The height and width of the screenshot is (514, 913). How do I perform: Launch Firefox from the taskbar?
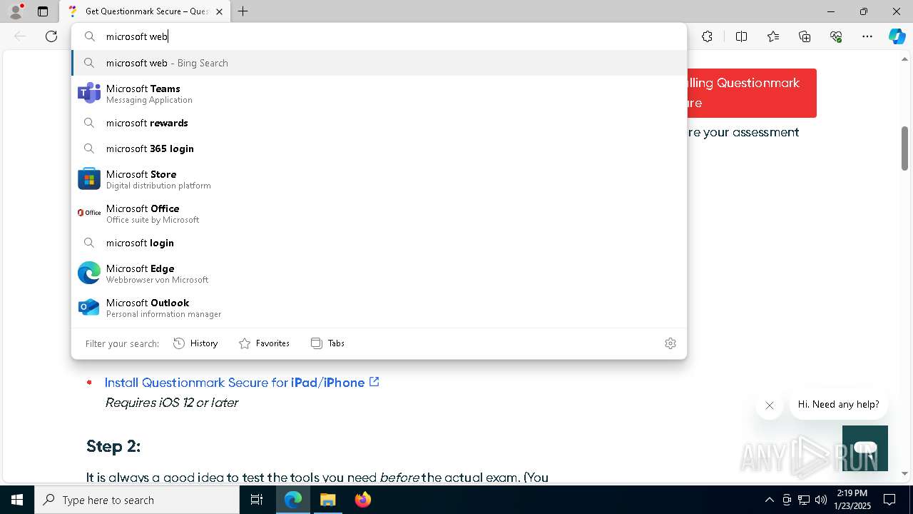tap(363, 500)
